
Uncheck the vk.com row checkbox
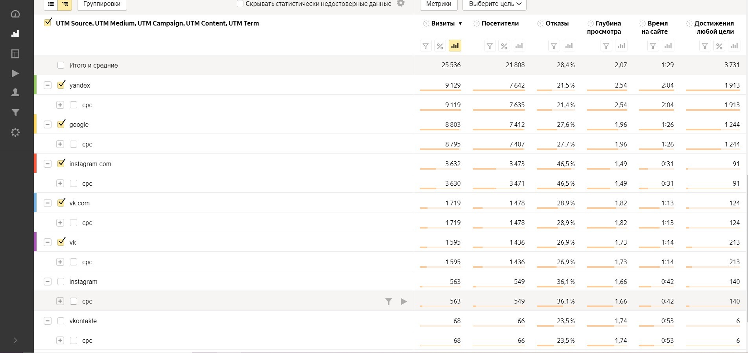pos(61,202)
